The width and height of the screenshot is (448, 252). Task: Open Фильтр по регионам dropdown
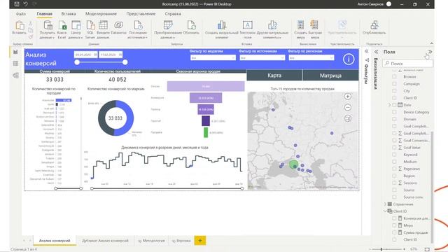tap(311, 57)
